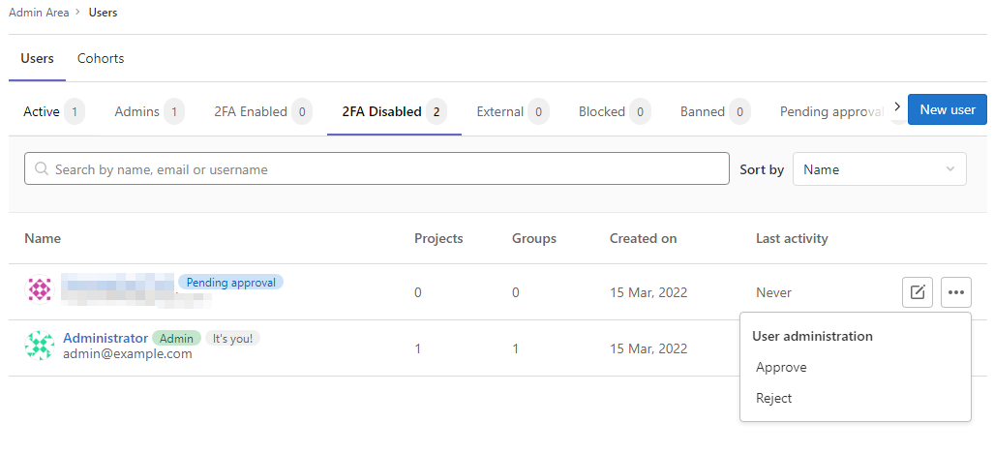Select the Admins filter tab

tap(149, 112)
